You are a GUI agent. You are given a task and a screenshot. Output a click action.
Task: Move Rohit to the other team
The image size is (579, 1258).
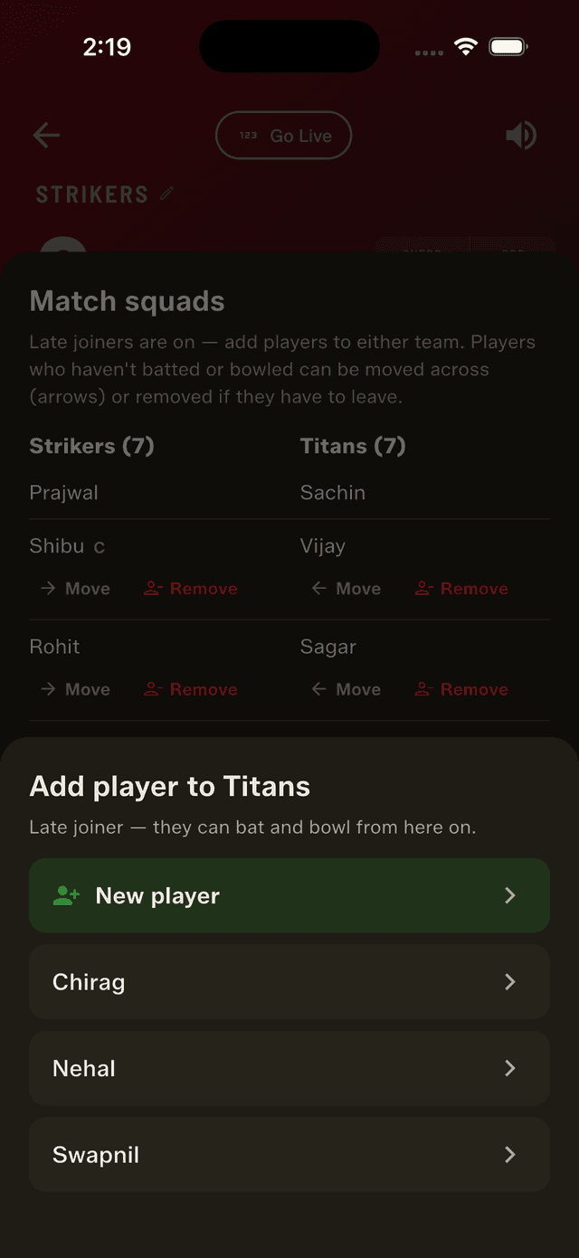(75, 689)
